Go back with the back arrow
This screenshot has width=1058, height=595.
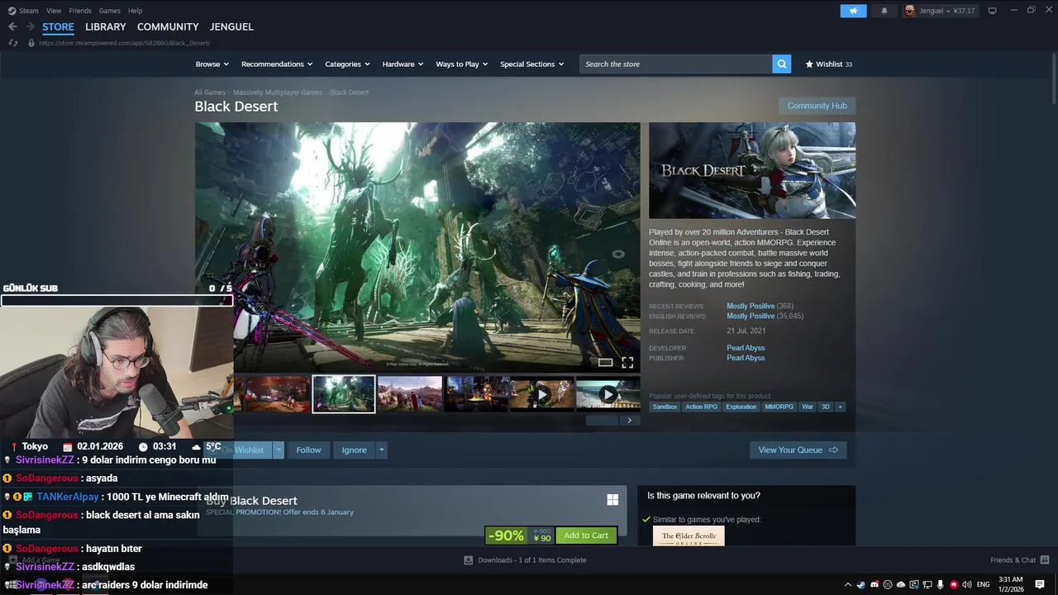coord(12,26)
